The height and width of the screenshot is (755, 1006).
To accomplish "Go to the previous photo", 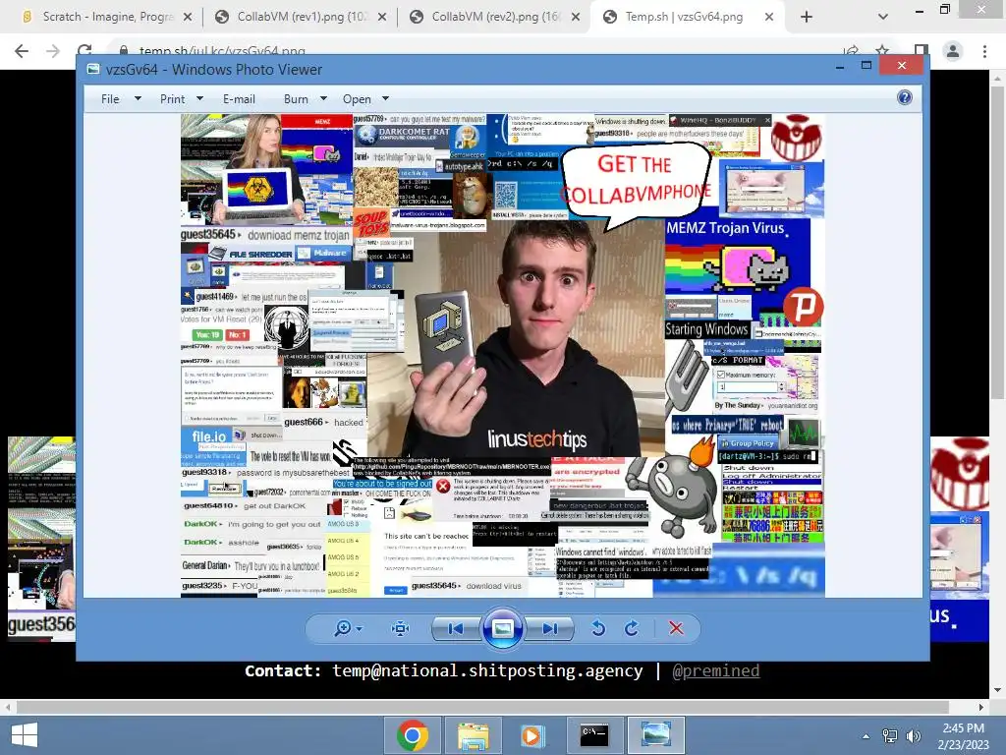I will point(456,628).
